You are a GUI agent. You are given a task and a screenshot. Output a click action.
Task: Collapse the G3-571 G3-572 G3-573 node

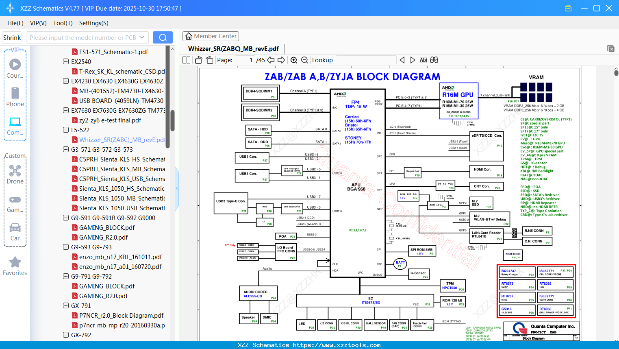[x=66, y=149]
